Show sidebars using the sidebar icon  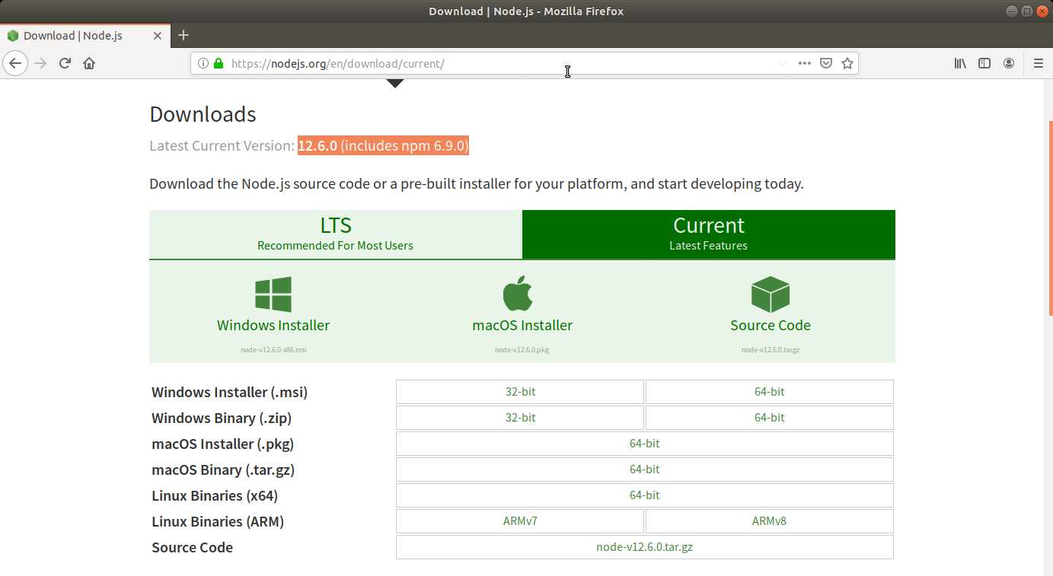click(x=984, y=63)
